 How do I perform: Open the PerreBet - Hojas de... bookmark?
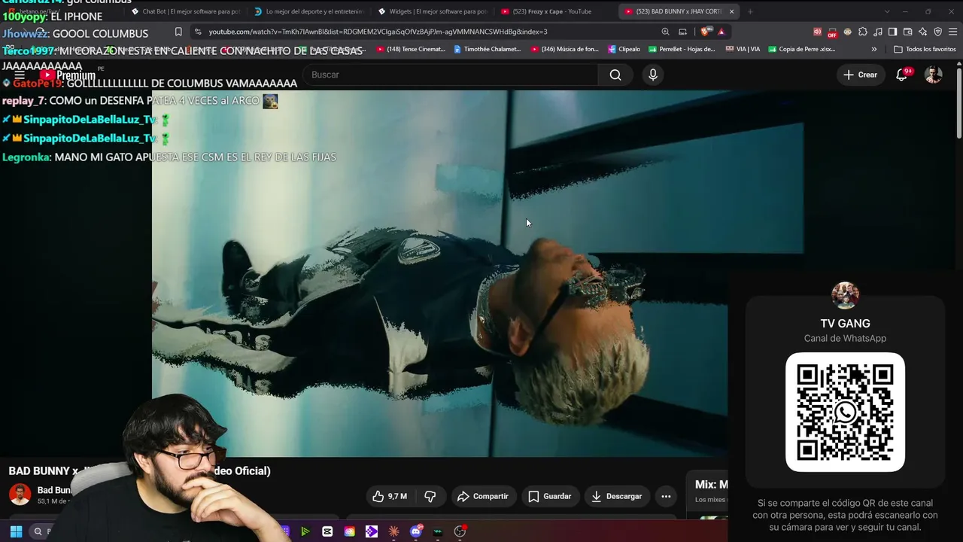coord(681,49)
